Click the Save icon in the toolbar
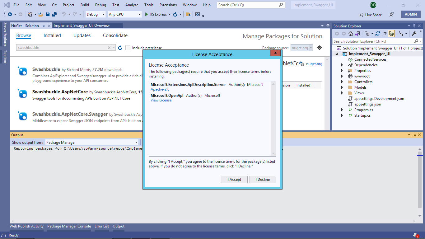This screenshot has height=239, width=425. click(x=48, y=14)
